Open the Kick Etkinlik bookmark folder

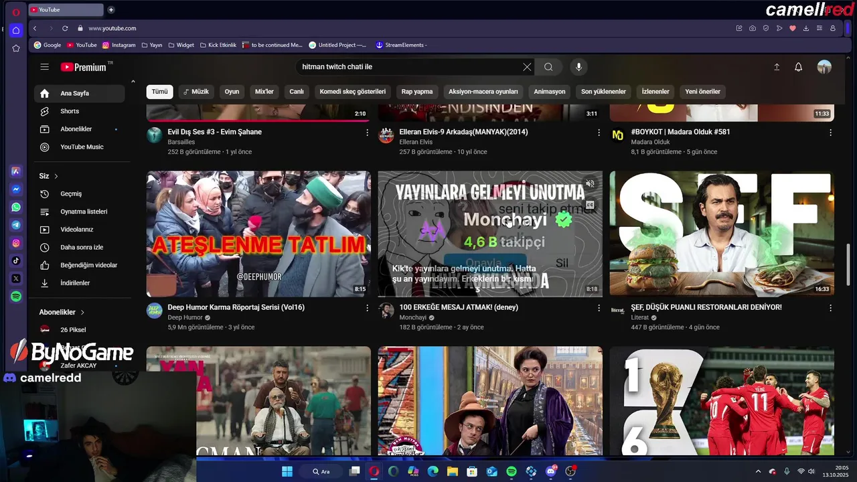coord(218,45)
